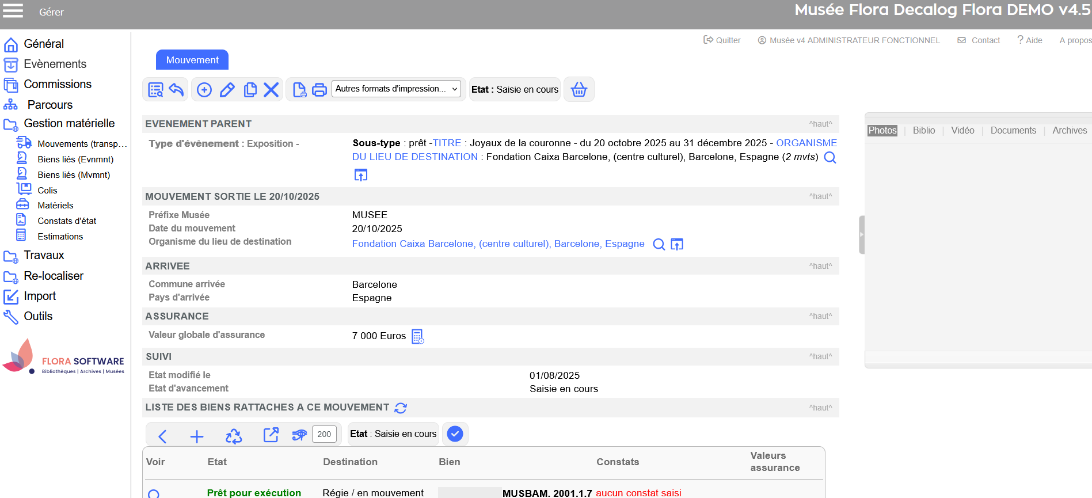Click the printer icon in toolbar

point(319,90)
